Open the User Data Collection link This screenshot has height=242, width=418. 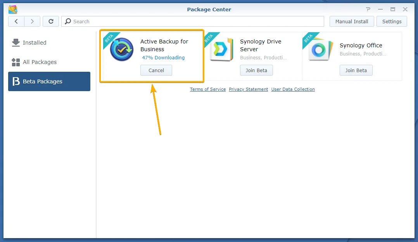click(x=293, y=89)
